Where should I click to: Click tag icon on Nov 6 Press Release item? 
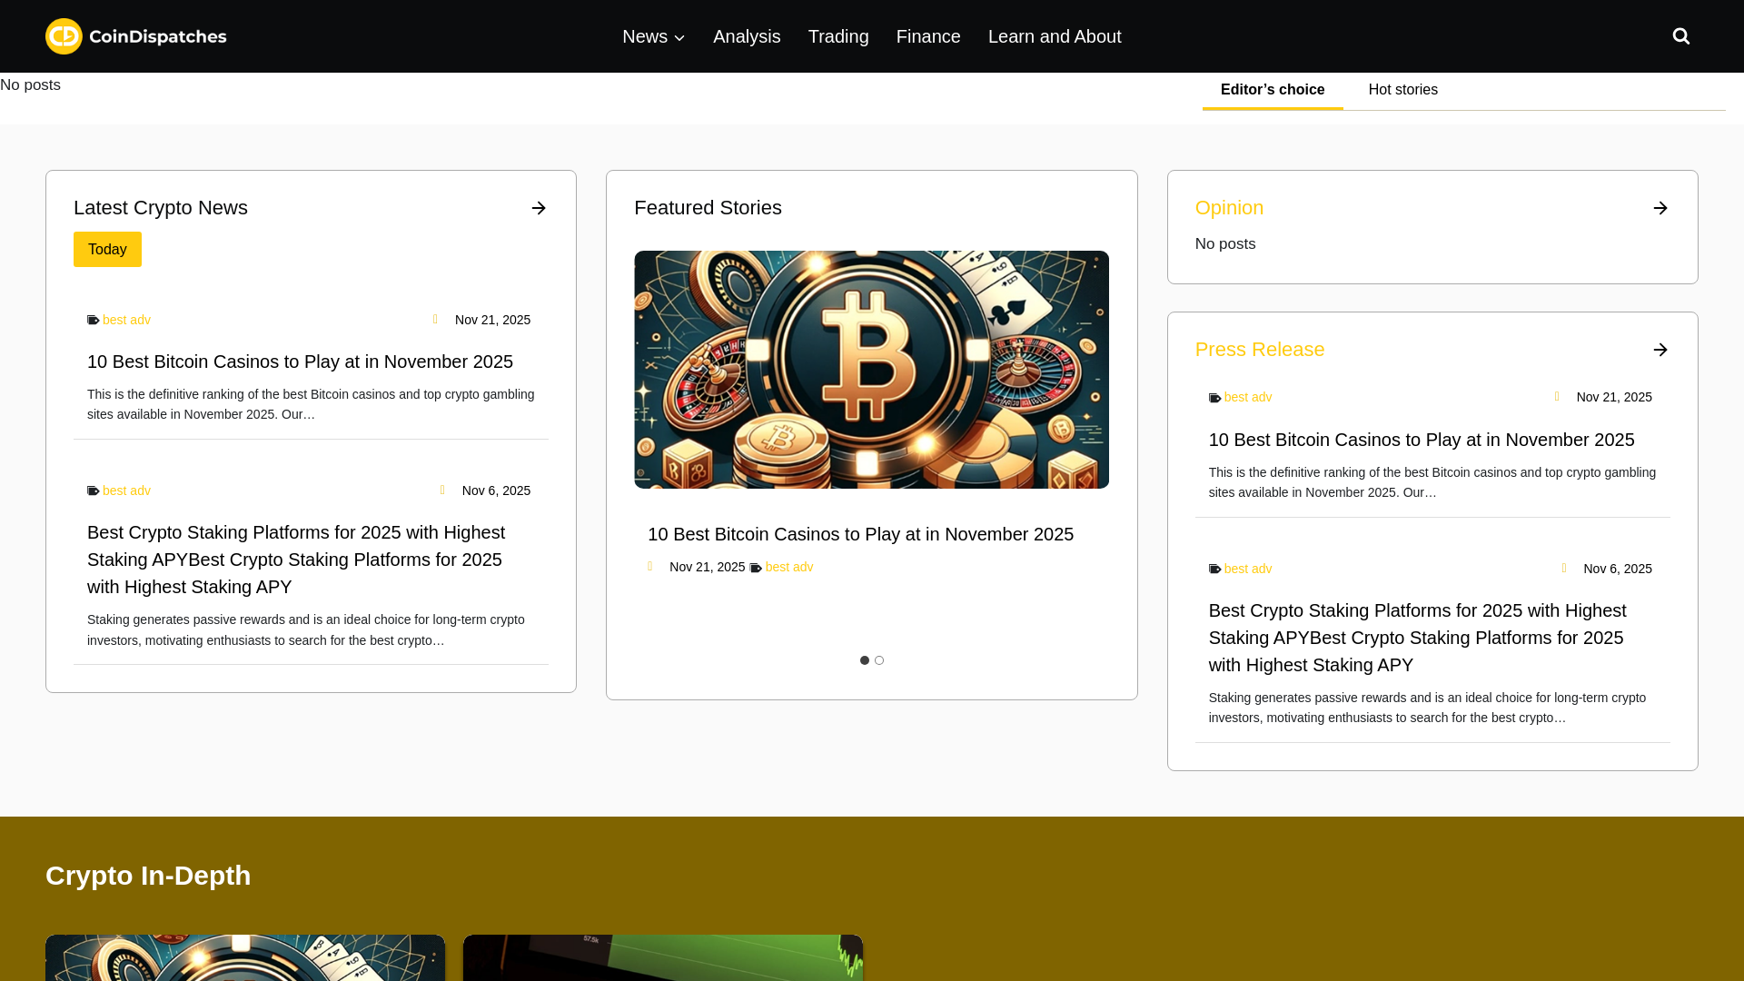(x=1215, y=570)
